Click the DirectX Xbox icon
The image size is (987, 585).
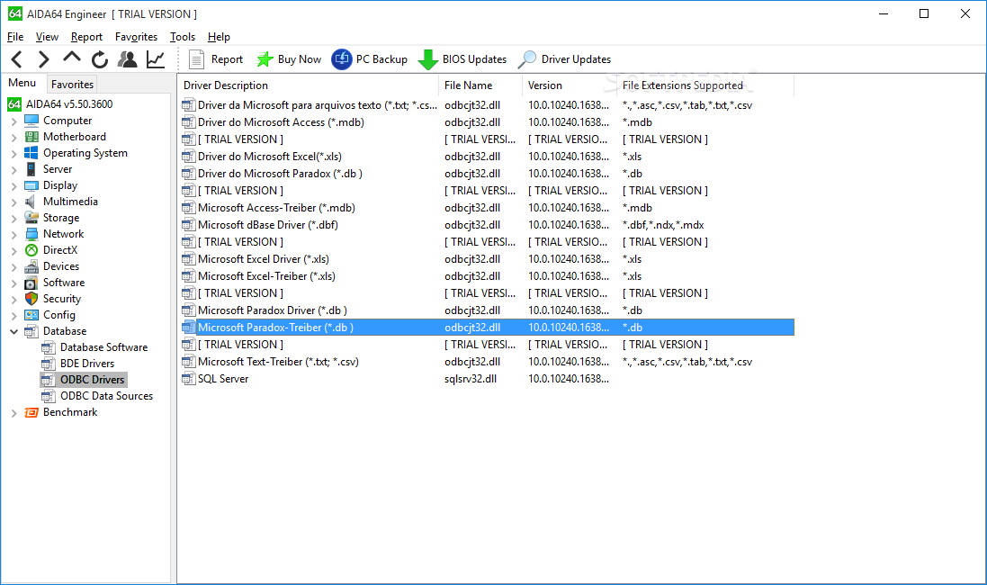31,250
